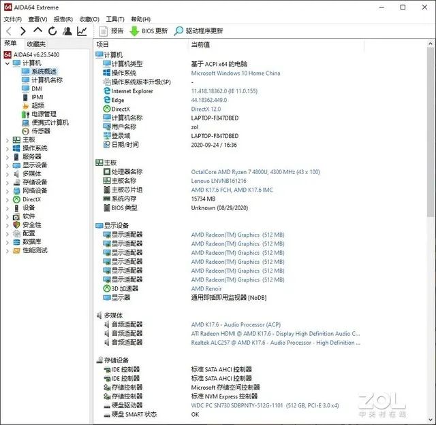This screenshot has width=436, height=425.
Task: Click the 驱动程序更新 driver update button
Action: (198, 31)
